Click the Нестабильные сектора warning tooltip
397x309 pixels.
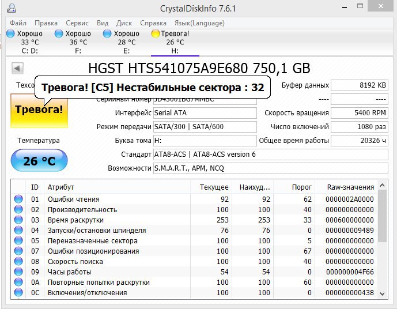[x=153, y=88]
